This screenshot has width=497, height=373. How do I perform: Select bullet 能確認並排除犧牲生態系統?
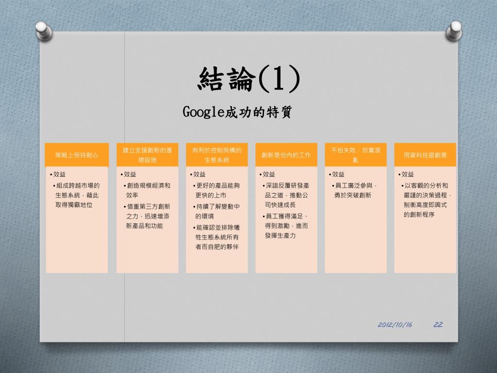click(x=216, y=237)
